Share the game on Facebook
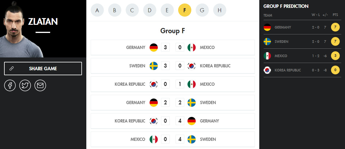Viewport: 345px width, 149px height. point(10,85)
